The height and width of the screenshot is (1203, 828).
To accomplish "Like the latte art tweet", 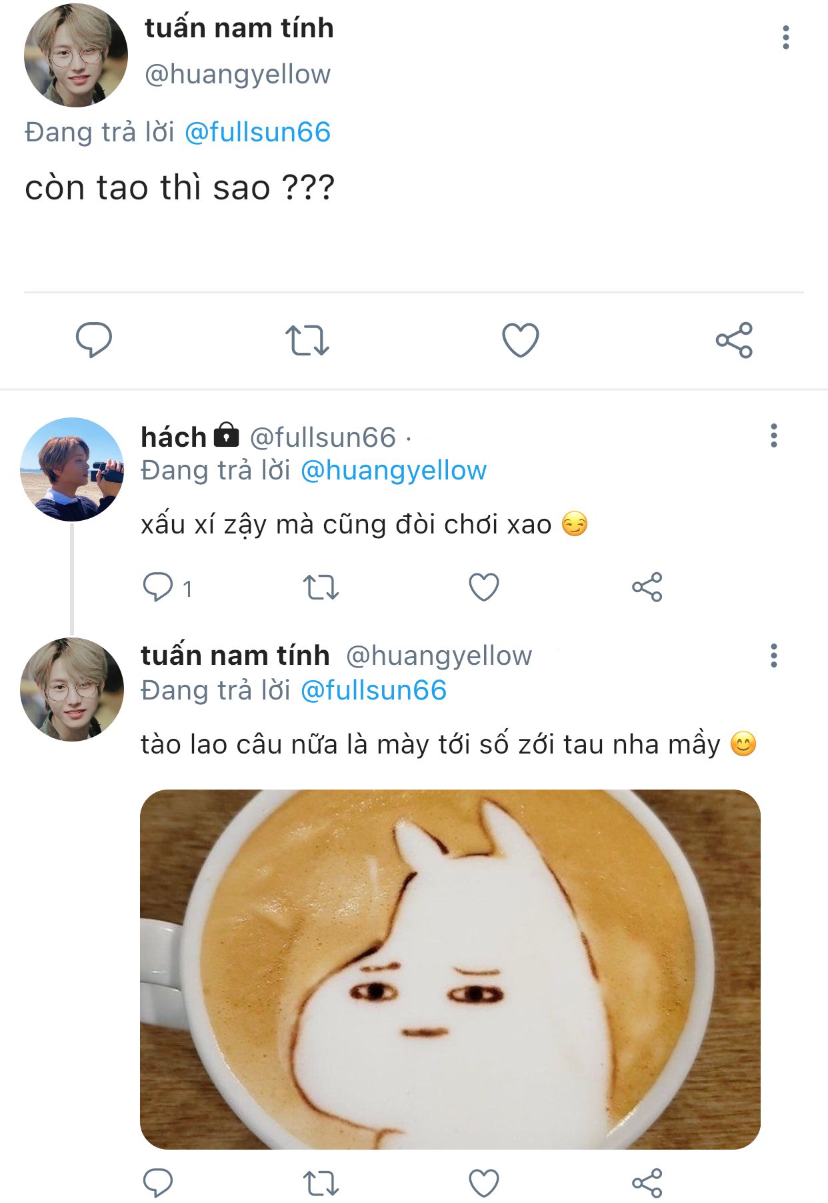I will tap(484, 1184).
